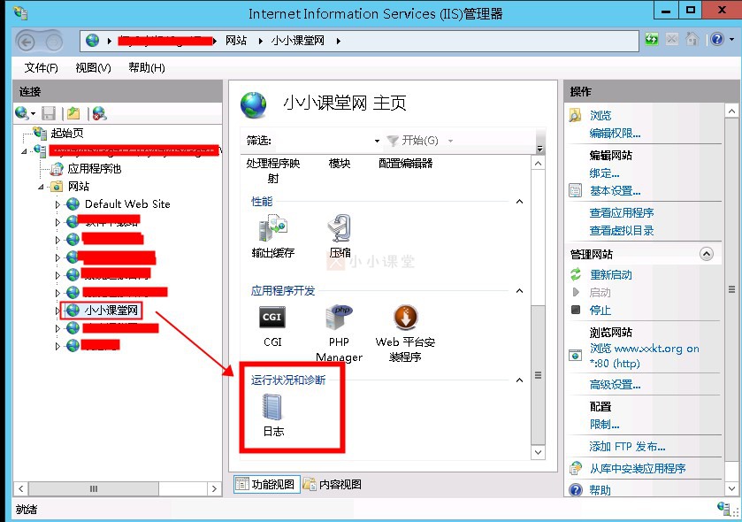Screen dimensions: 742x522
Task: Open the 日志 logging feature
Action: [273, 415]
